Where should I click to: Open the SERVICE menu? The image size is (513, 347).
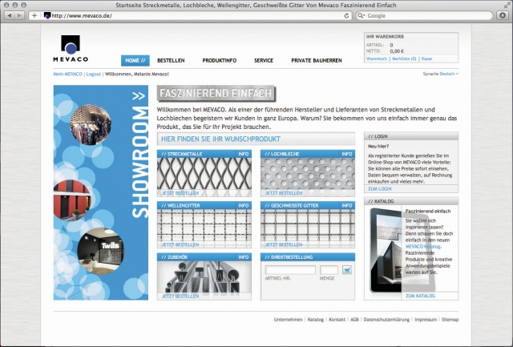click(x=264, y=60)
